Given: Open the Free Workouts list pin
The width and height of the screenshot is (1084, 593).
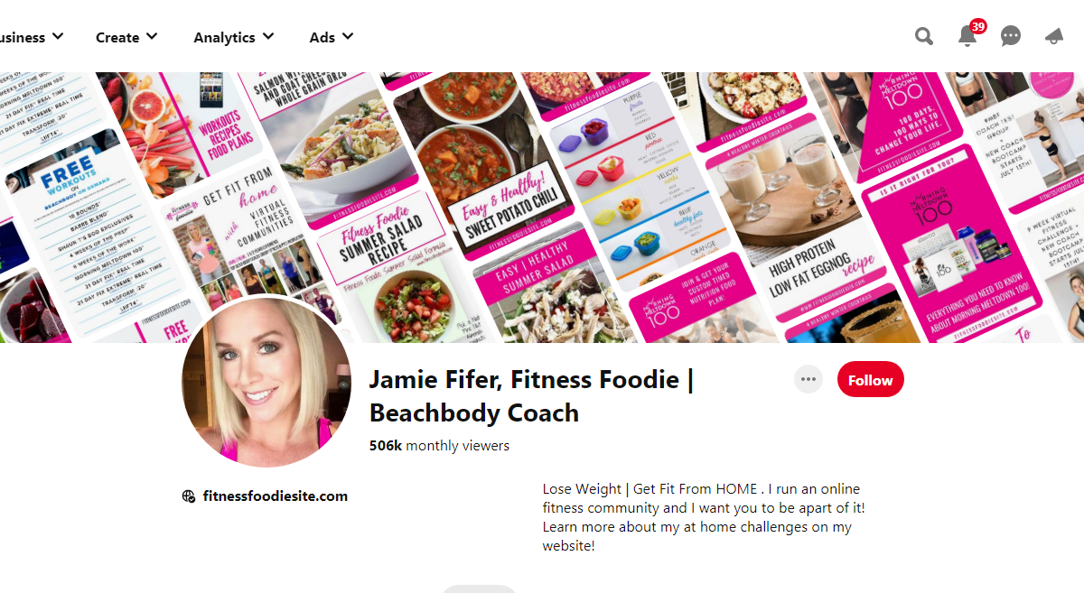Looking at the screenshot, I should [x=77, y=235].
